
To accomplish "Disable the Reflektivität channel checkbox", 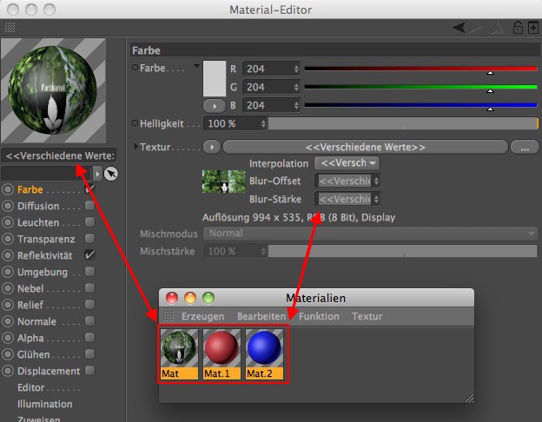I will pyautogui.click(x=89, y=256).
